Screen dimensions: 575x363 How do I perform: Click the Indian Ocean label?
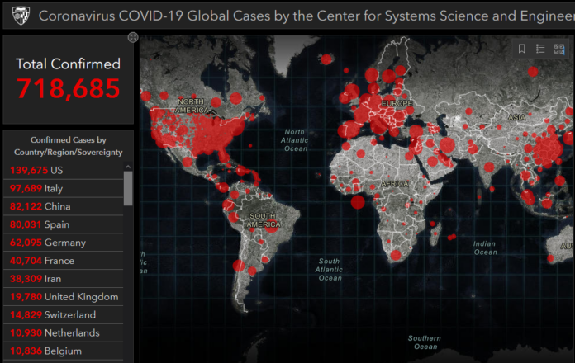[485, 248]
